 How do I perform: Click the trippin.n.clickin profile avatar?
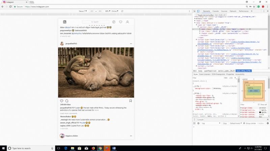point(62,136)
